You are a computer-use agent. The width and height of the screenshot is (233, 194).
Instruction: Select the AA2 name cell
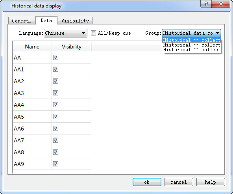[x=32, y=81]
